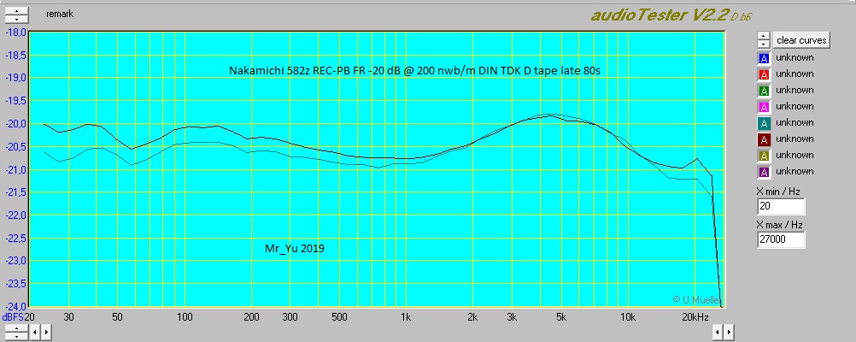Click up arrow beside clear curves button

click(764, 37)
